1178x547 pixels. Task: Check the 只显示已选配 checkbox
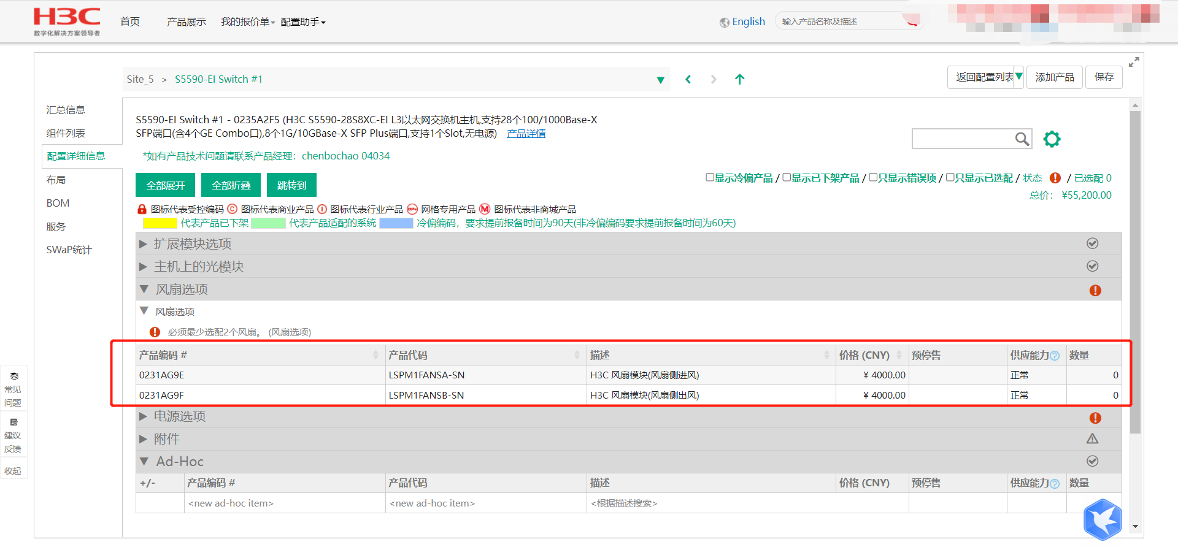(x=950, y=177)
